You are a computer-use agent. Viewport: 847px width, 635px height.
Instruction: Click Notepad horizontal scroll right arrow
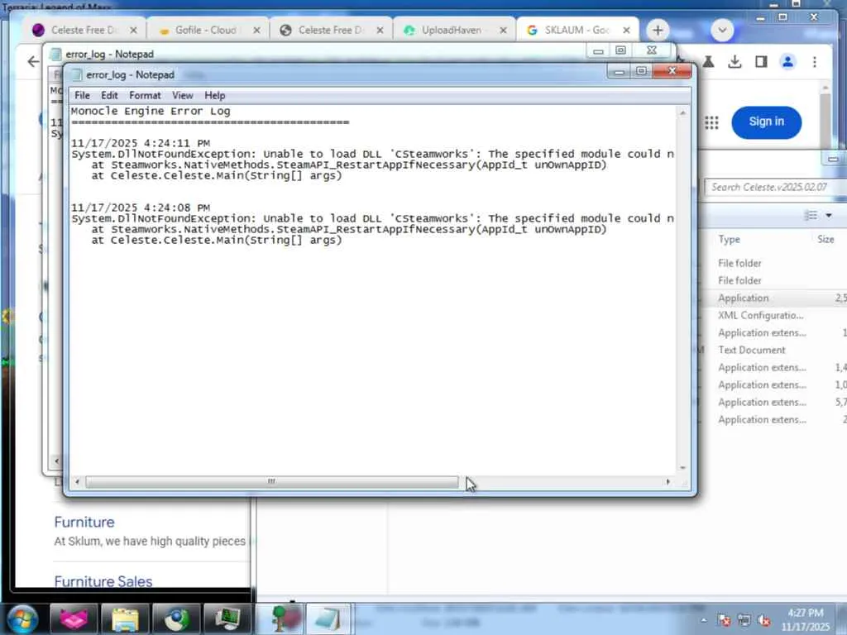pos(668,482)
